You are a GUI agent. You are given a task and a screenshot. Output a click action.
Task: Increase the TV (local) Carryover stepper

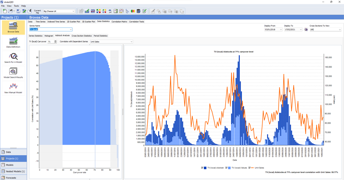(56, 41)
